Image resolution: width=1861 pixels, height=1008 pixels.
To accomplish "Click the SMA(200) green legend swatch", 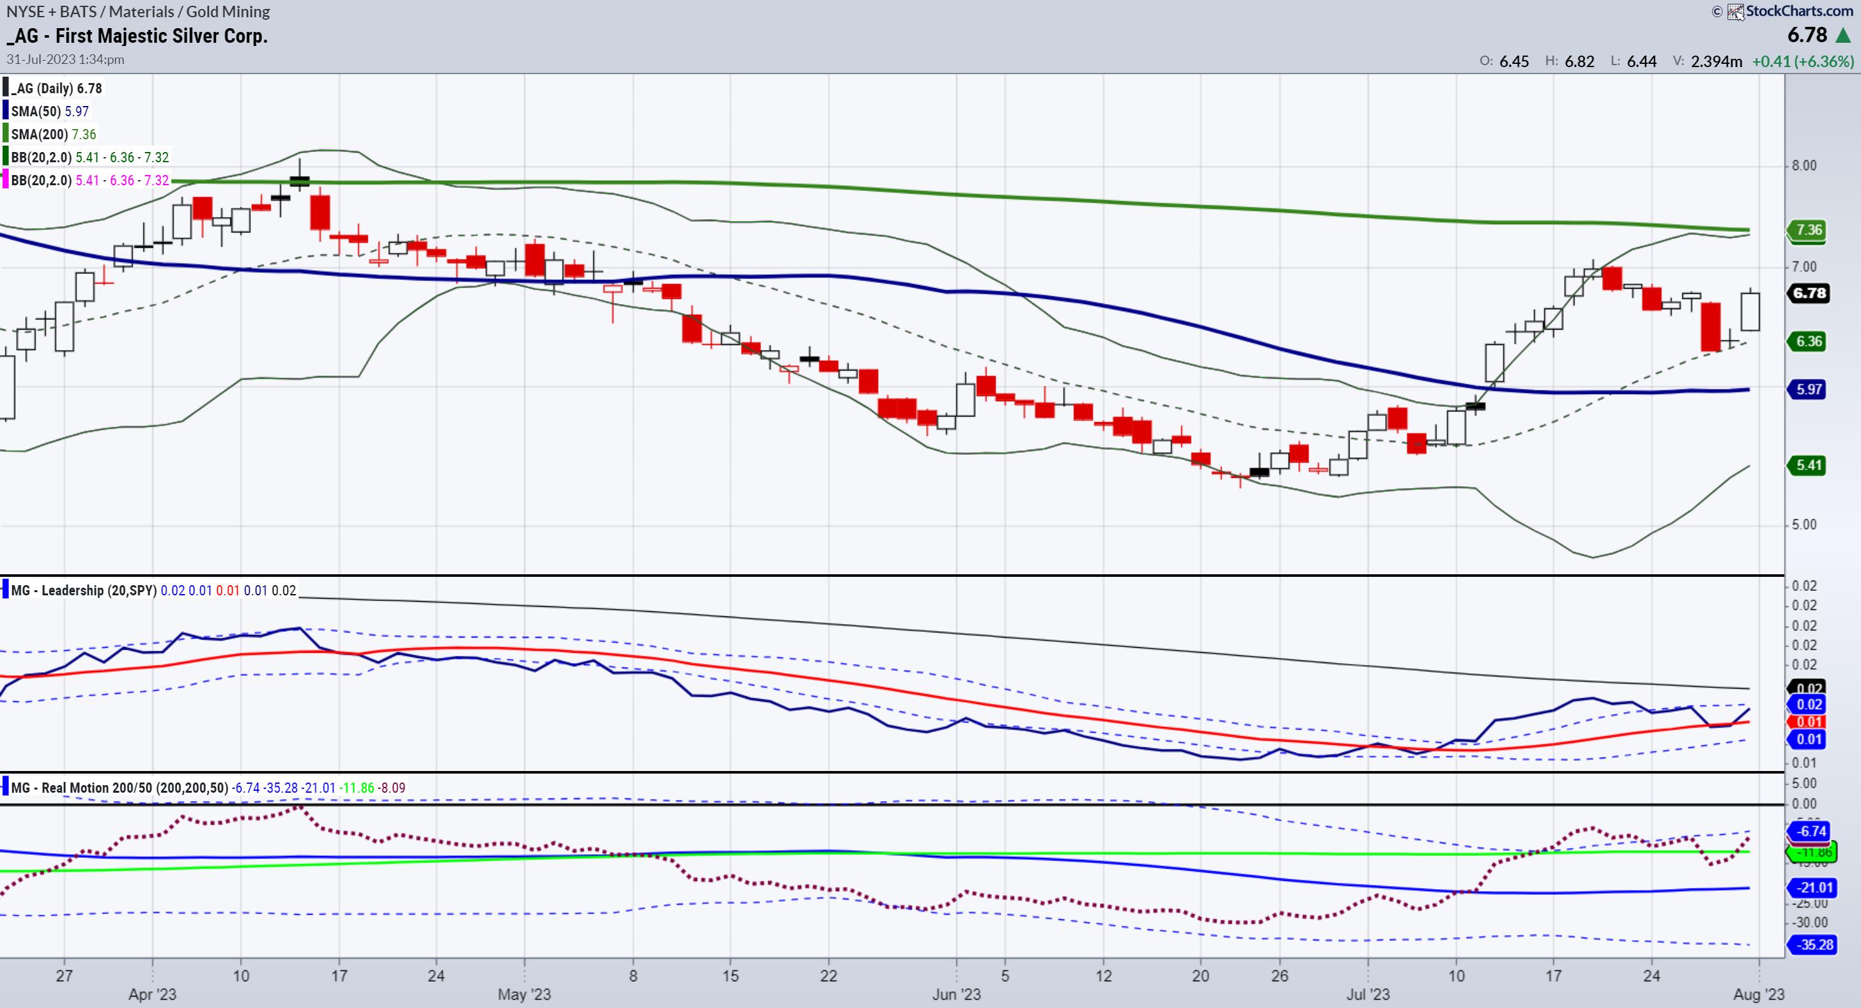I will point(6,134).
